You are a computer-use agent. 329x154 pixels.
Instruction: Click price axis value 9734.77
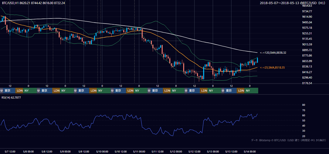pos(307,11)
